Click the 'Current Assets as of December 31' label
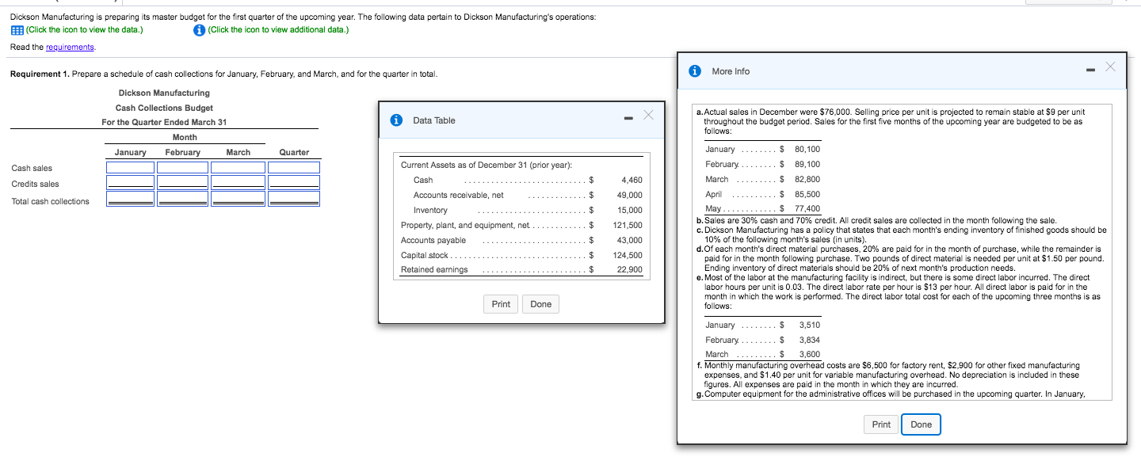Image resolution: width=1141 pixels, height=468 pixels. coord(487,165)
